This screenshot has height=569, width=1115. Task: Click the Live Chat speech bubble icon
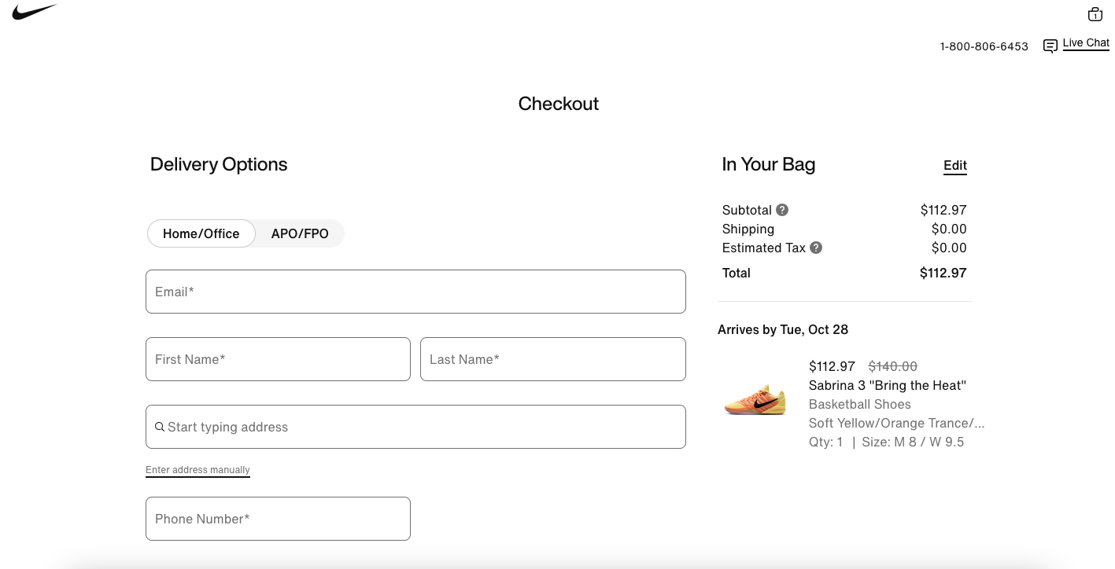1050,46
